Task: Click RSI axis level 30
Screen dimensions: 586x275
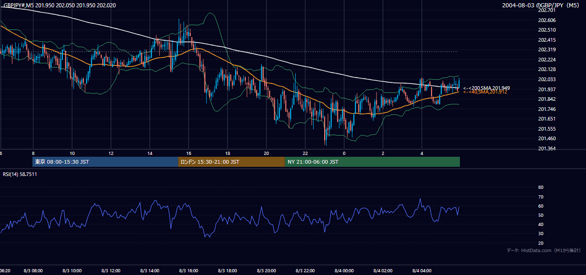Action: coord(541,234)
